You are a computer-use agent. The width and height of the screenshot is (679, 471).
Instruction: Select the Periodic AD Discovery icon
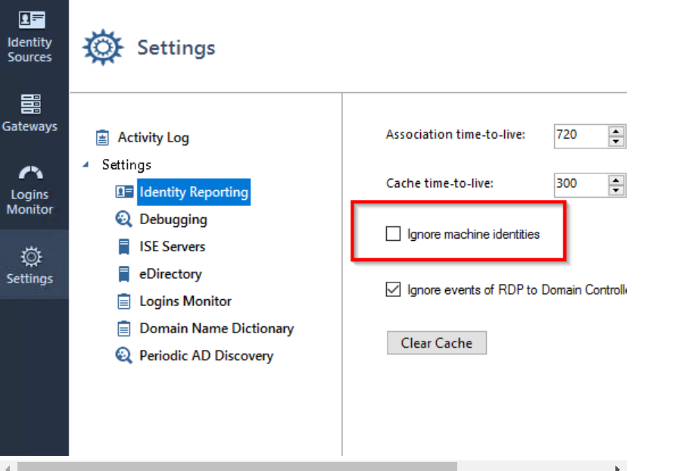pos(124,355)
